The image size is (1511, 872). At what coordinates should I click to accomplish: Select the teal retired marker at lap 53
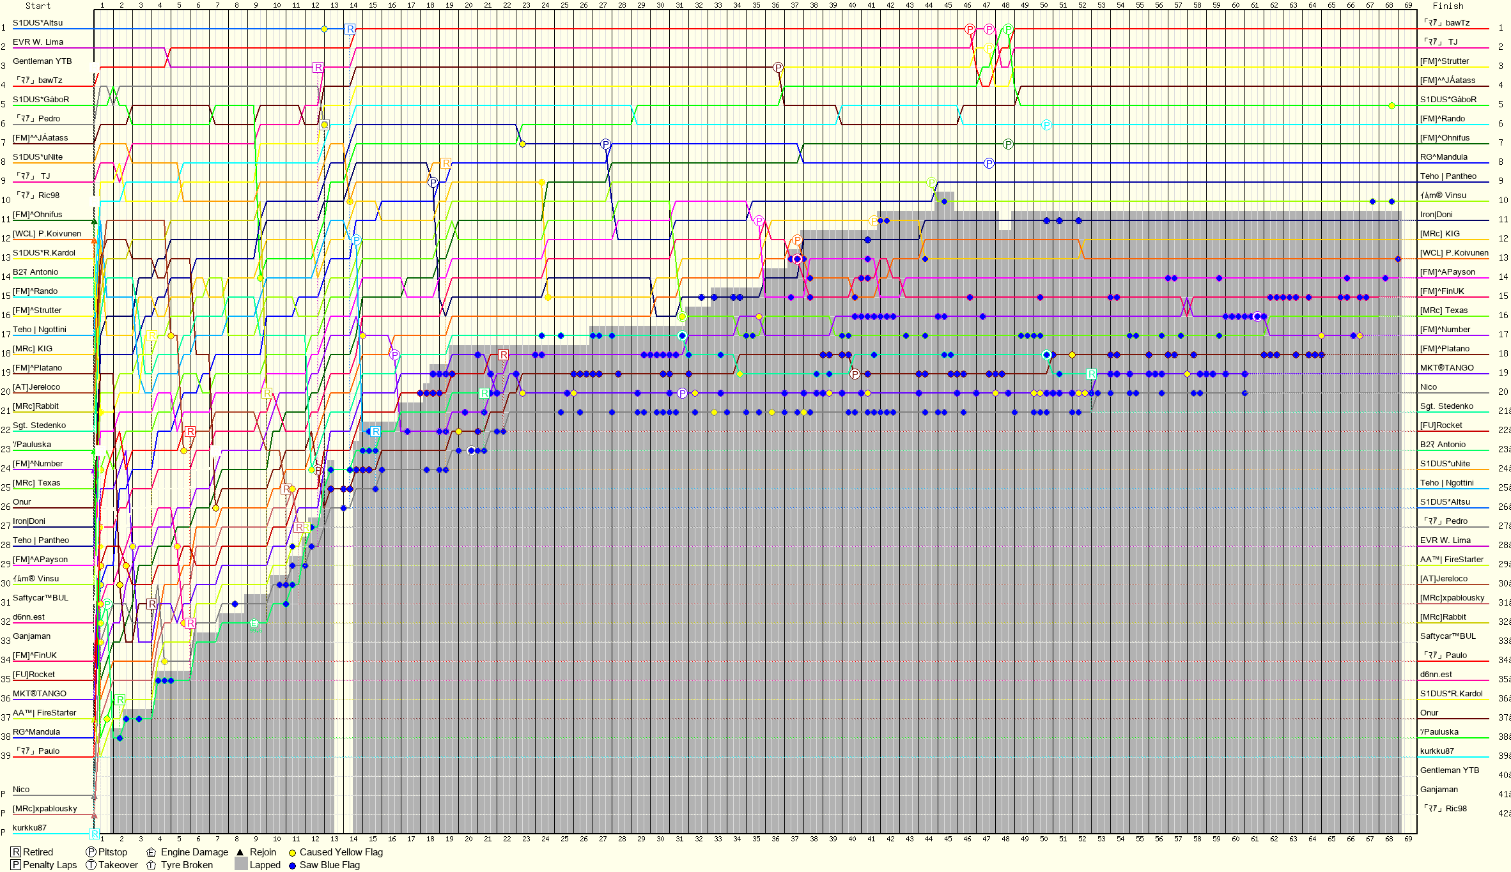coord(1091,374)
